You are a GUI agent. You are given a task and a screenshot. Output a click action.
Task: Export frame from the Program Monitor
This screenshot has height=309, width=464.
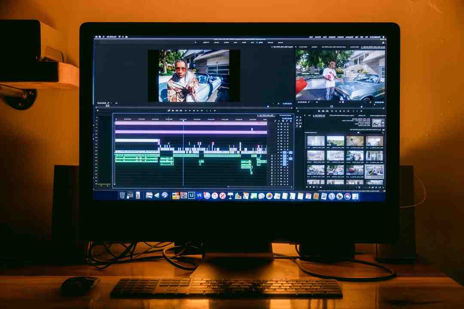pos(173,111)
